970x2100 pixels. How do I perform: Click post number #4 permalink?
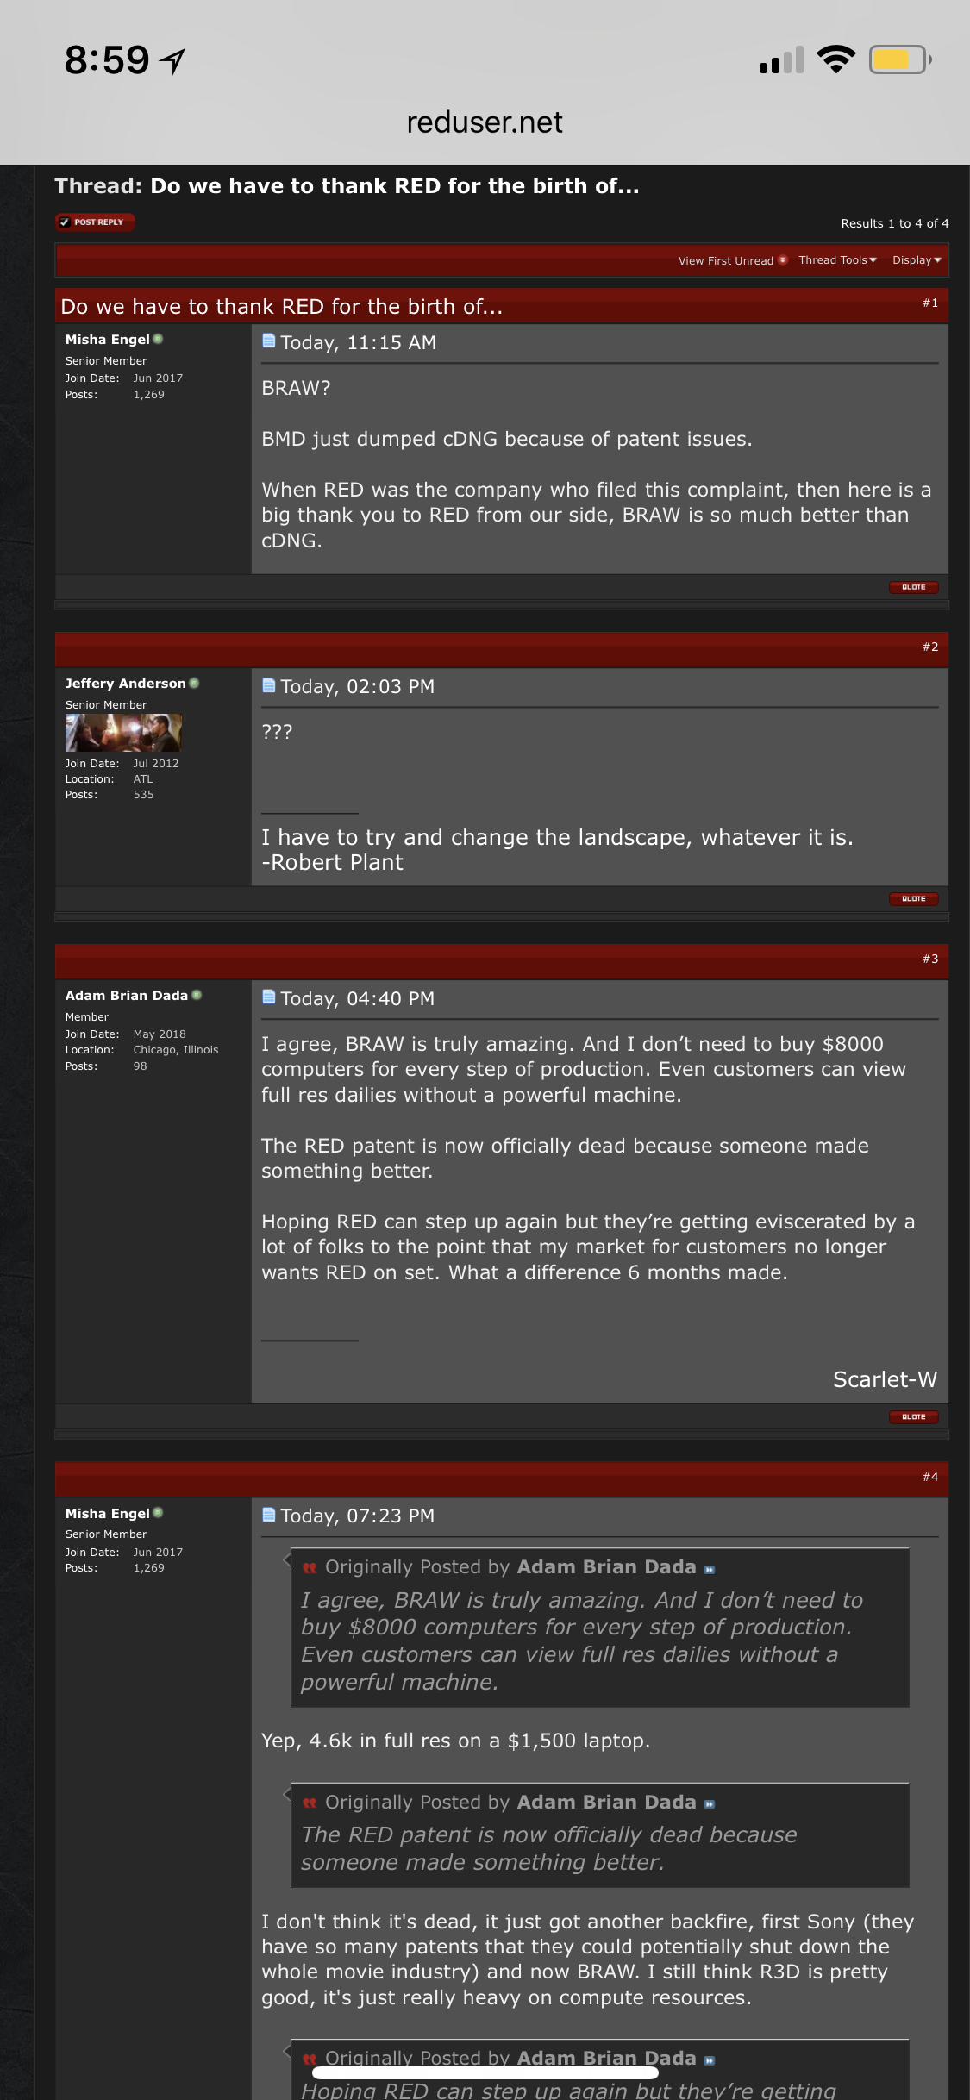[x=929, y=1478]
